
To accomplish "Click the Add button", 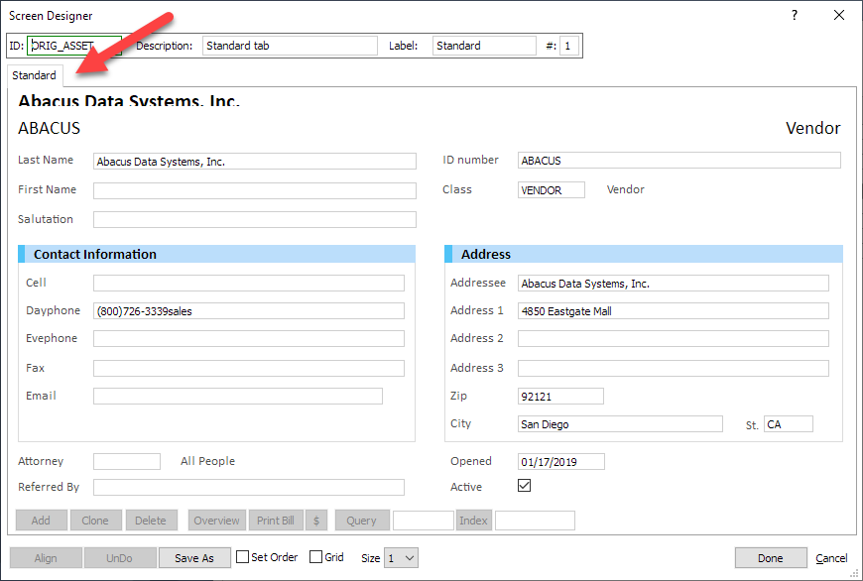I will (x=42, y=521).
